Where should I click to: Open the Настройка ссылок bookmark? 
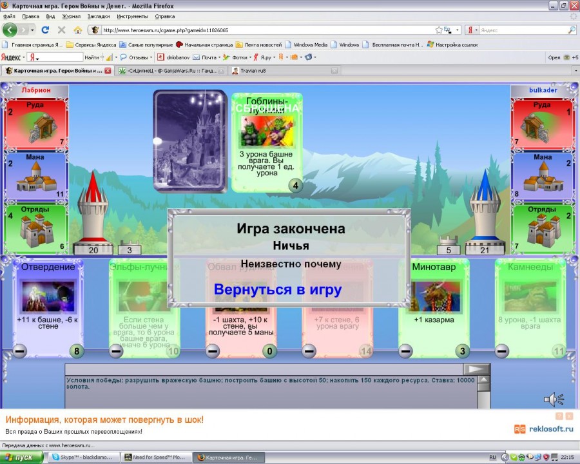click(452, 44)
